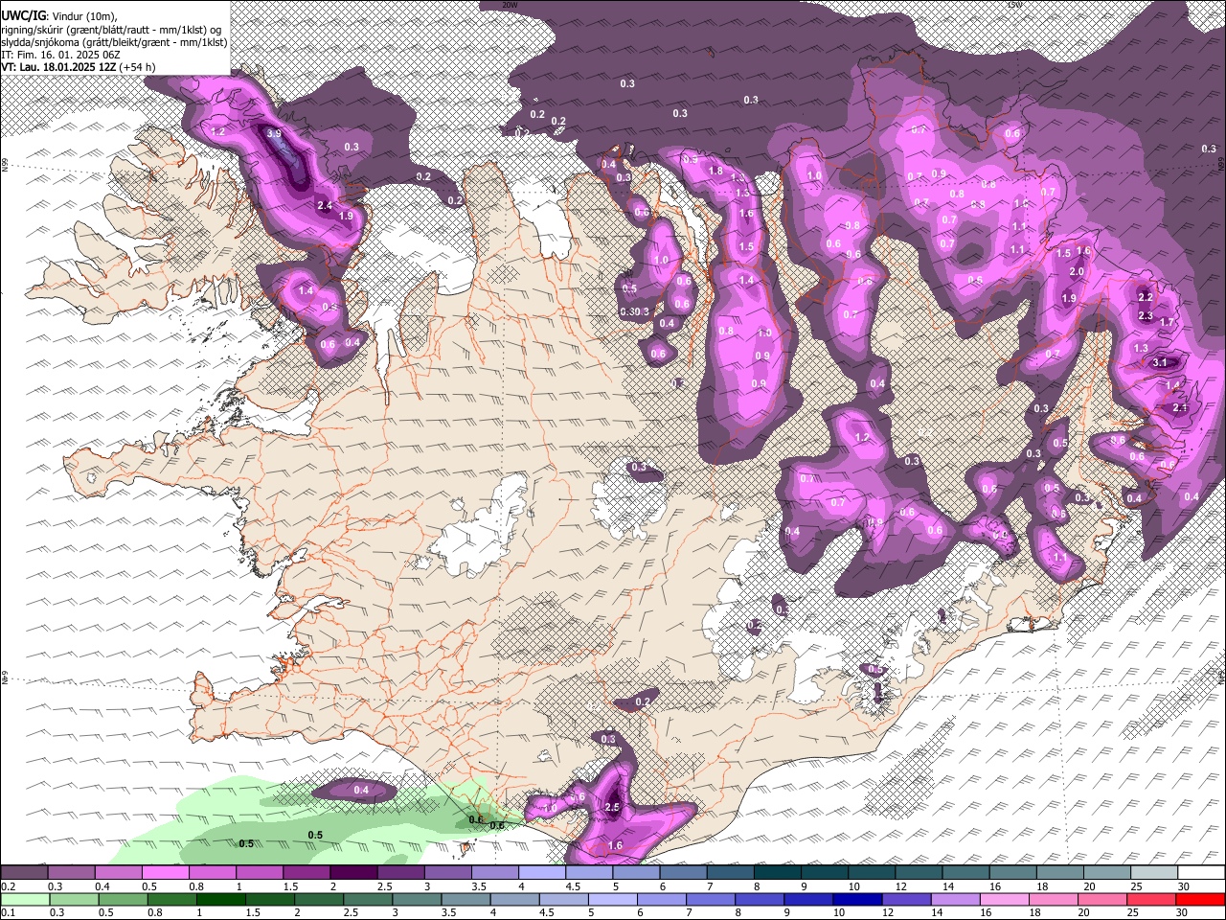Screen dimensions: 1226x920
Task: Click the 2.2 snowfall value on the map
Action: (x=1146, y=298)
